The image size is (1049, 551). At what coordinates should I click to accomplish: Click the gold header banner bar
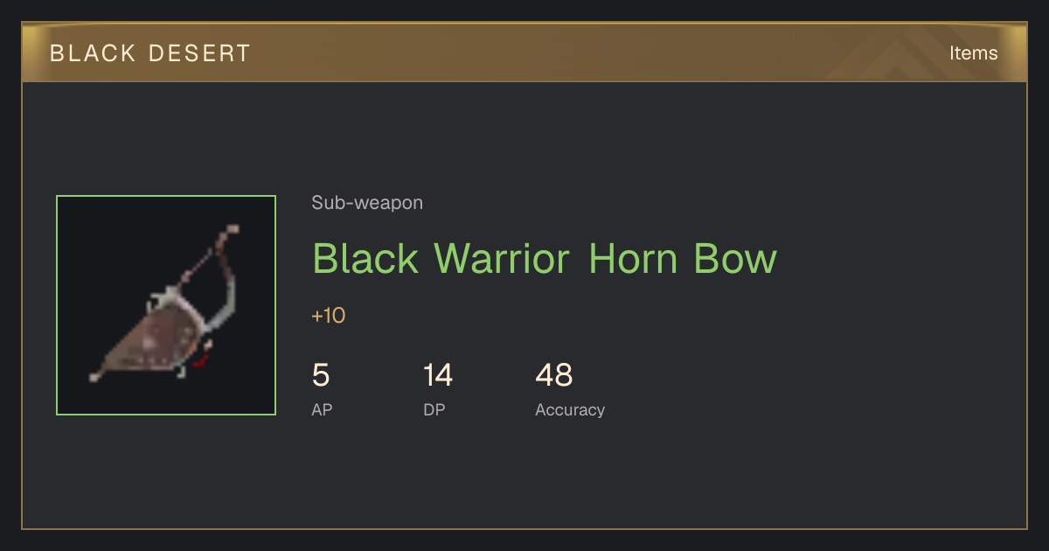(x=524, y=52)
